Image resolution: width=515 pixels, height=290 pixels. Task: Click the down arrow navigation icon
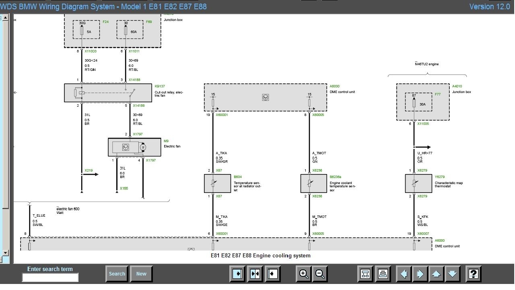click(452, 274)
